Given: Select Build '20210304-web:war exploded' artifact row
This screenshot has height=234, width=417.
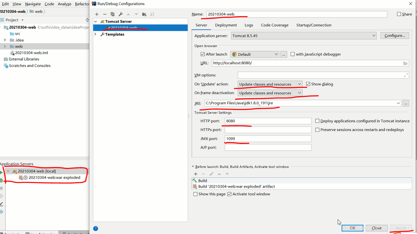Looking at the screenshot, I should (302, 187).
